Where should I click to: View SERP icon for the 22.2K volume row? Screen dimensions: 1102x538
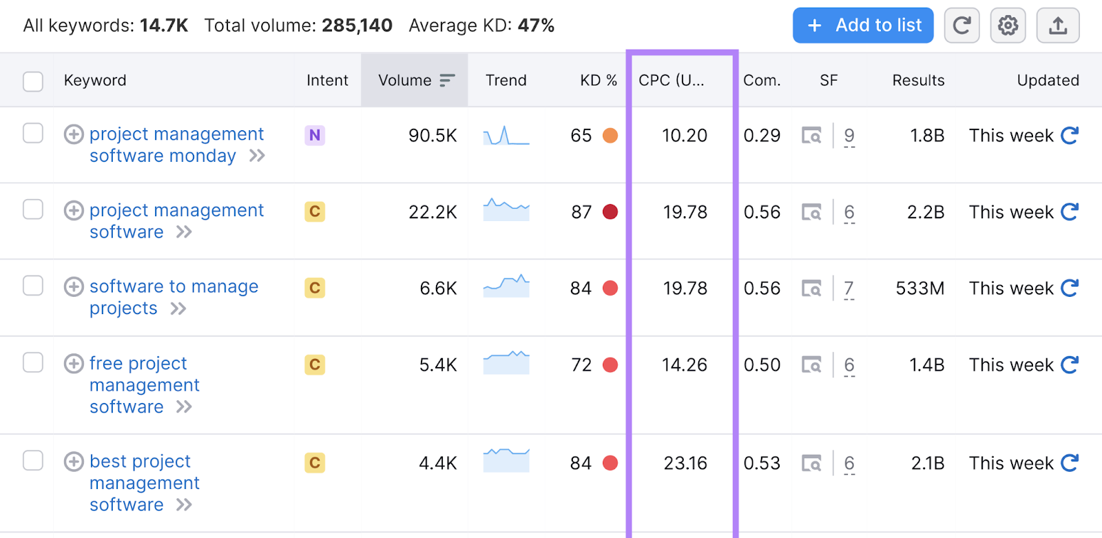point(811,211)
